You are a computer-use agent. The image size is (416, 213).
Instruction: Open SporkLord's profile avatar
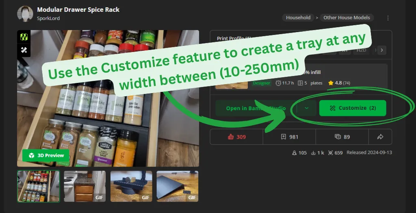tap(25, 14)
